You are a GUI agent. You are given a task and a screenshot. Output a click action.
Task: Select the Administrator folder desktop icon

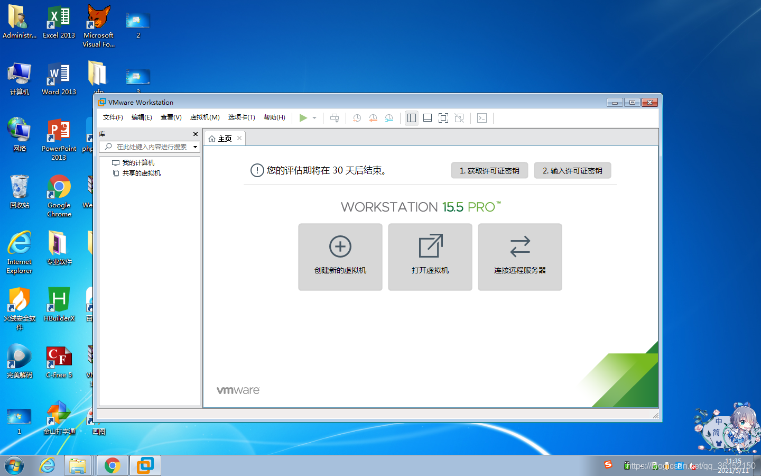tap(20, 22)
